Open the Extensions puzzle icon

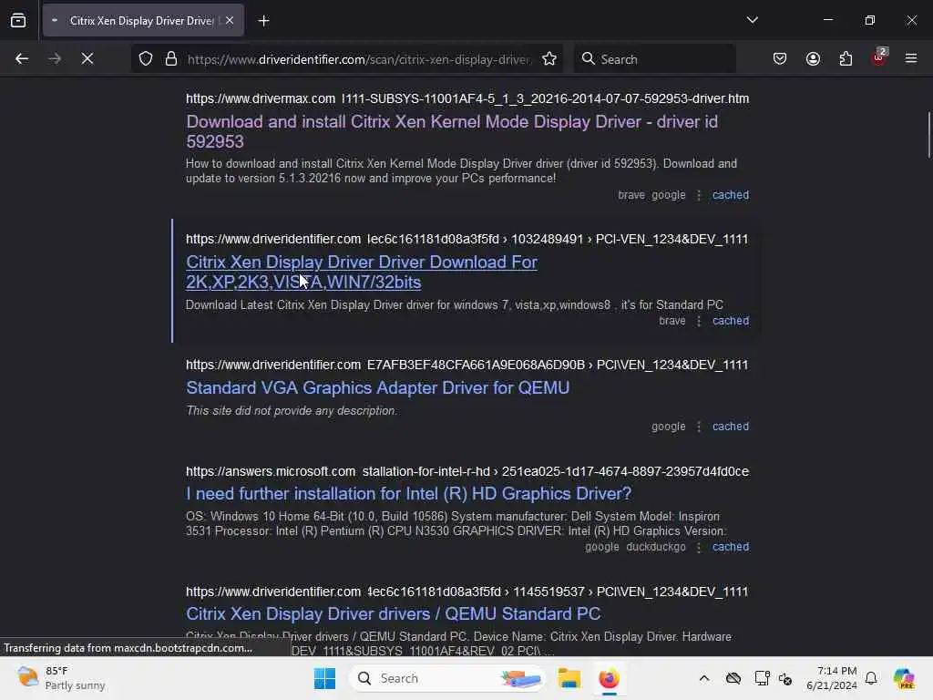[846, 58]
